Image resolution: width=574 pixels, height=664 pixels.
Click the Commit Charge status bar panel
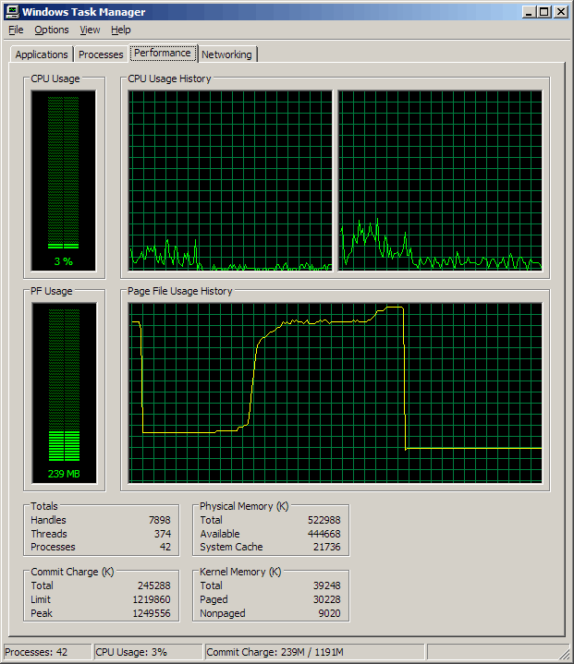314,653
